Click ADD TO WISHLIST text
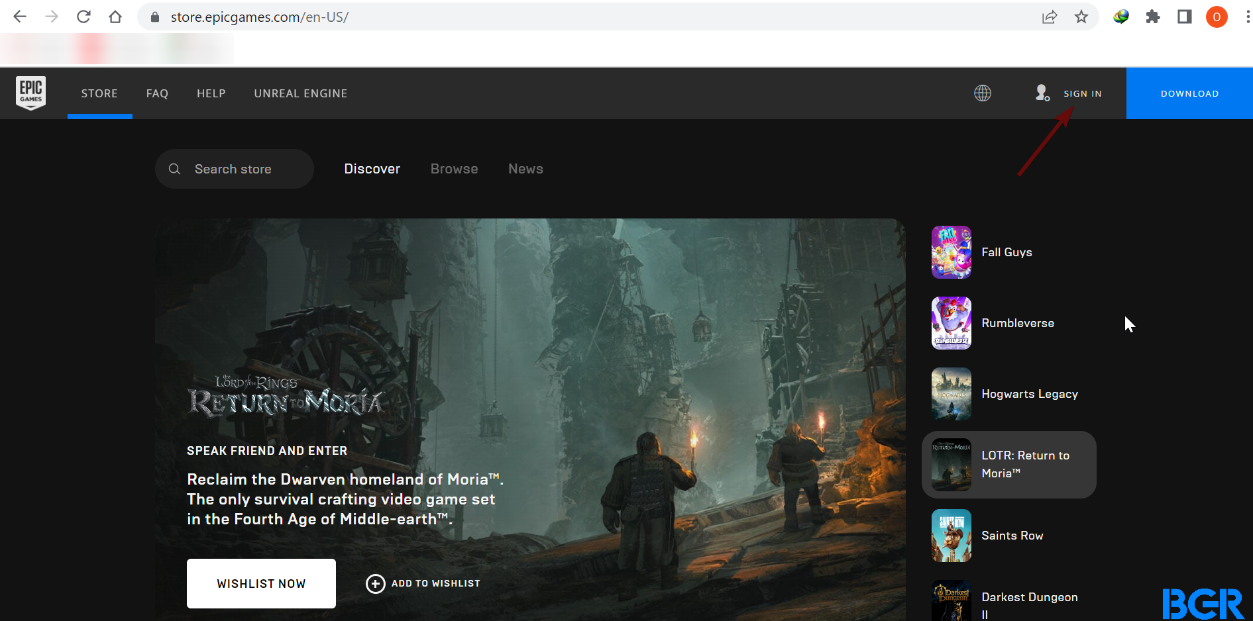The image size is (1253, 621). click(436, 583)
